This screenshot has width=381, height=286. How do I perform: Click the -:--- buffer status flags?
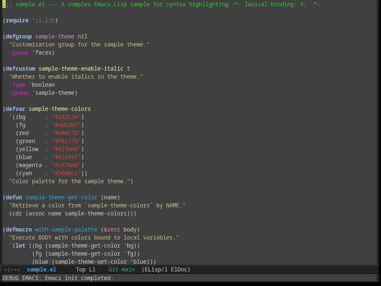12,270
